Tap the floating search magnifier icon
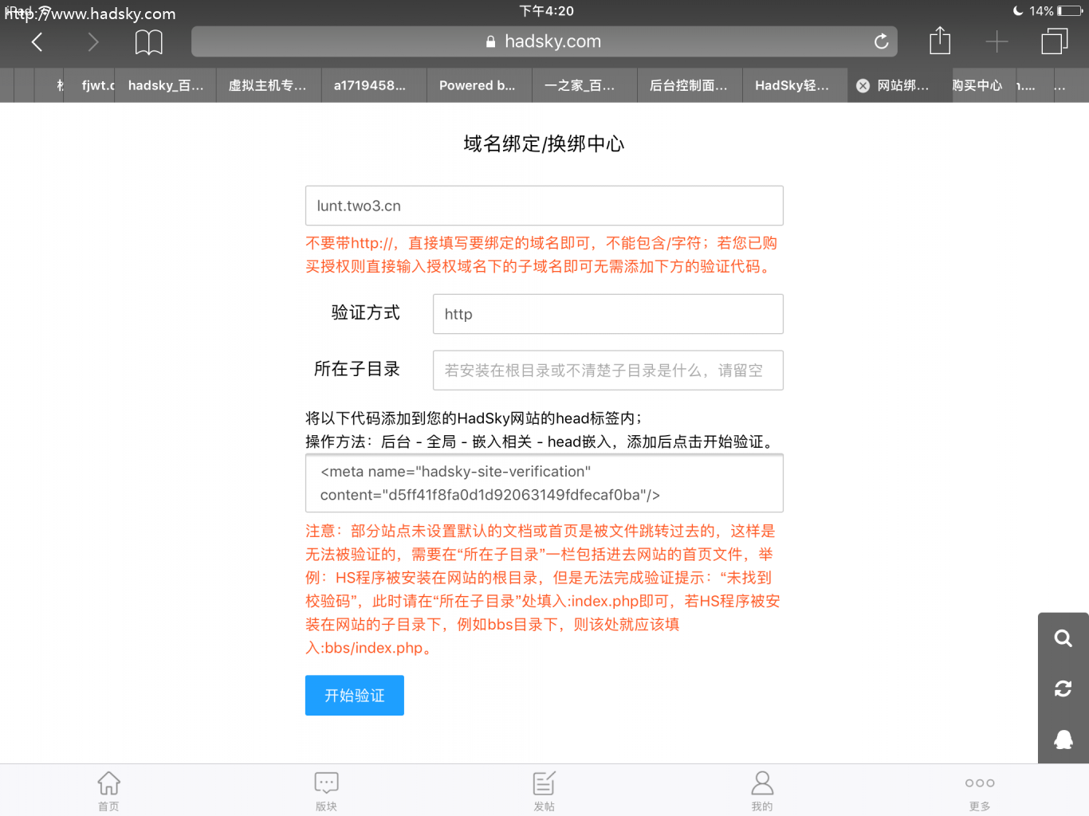1089x816 pixels. [x=1063, y=638]
